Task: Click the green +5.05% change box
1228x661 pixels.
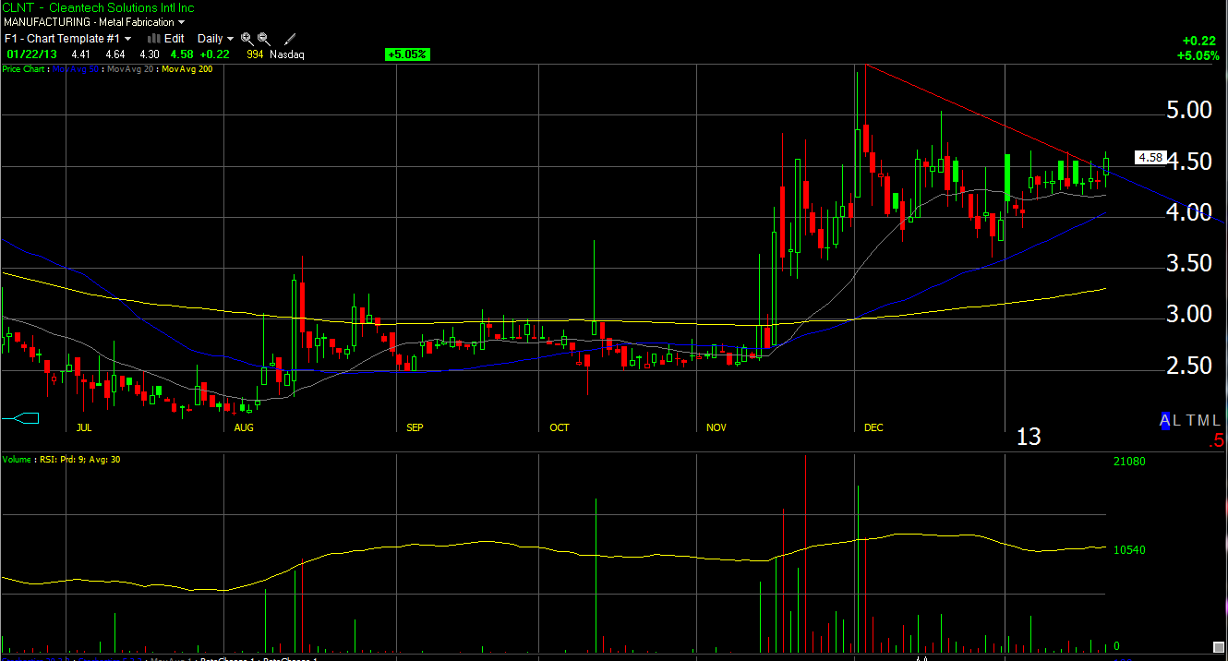Action: pos(407,54)
